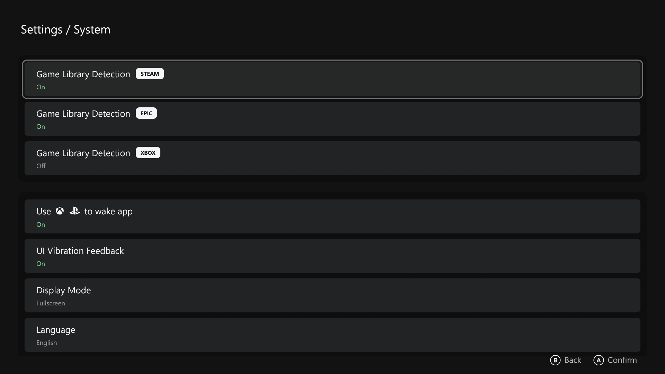Turn off UI Vibration Feedback
The width and height of the screenshot is (665, 374).
pos(332,256)
